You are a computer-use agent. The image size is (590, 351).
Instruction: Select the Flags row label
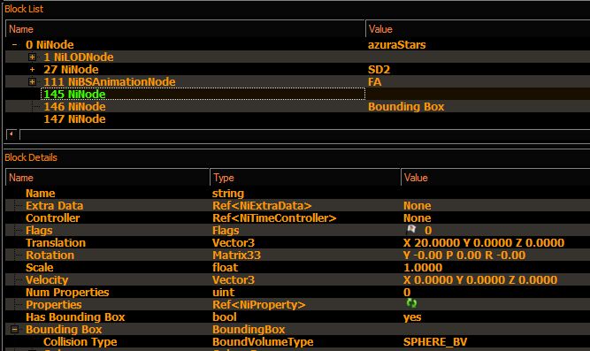pos(39,230)
